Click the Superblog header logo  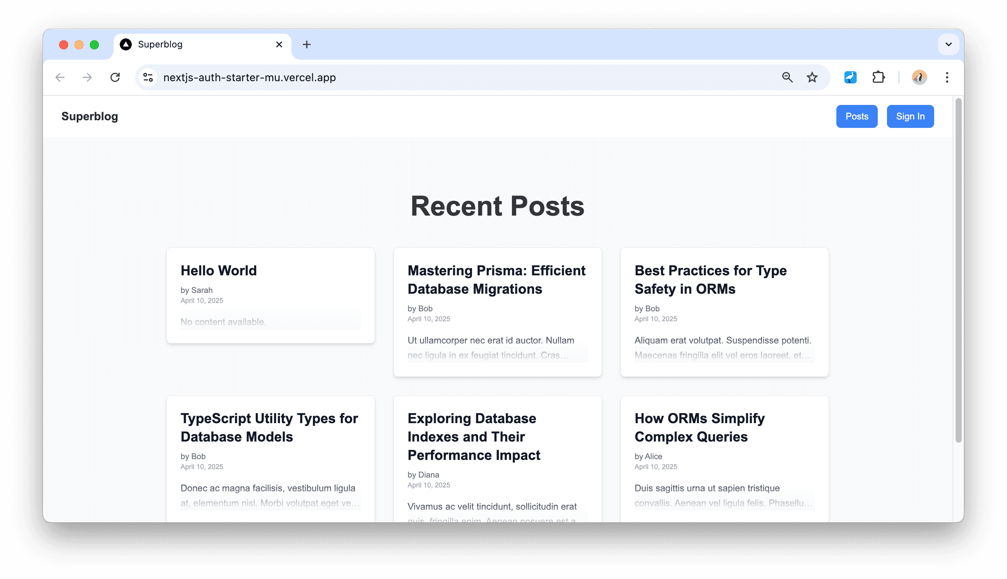(90, 116)
